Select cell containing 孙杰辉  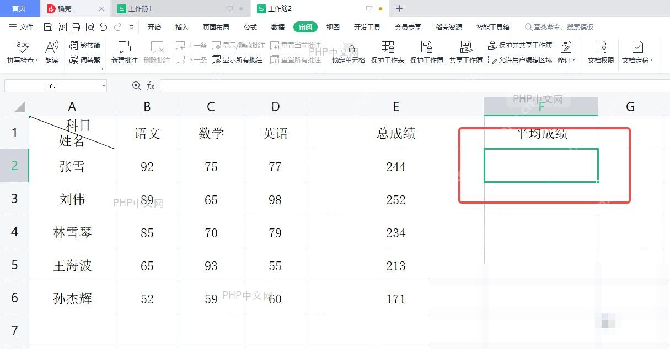(x=72, y=298)
